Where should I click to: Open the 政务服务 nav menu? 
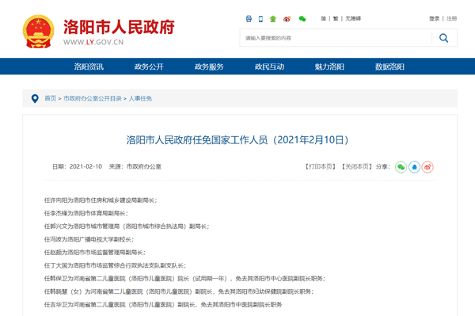click(209, 67)
